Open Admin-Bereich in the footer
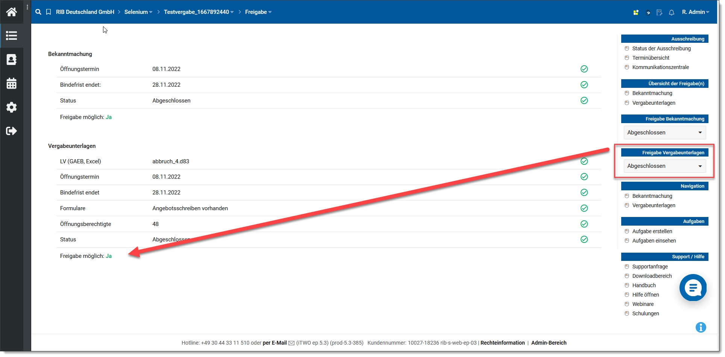 pyautogui.click(x=549, y=343)
